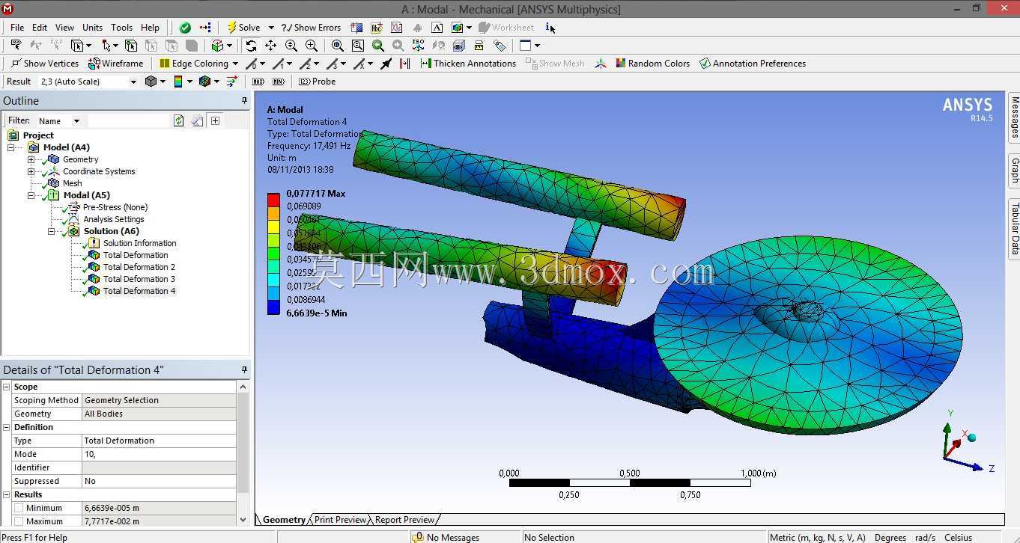This screenshot has height=543, width=1020.
Task: Open the Graph side tab
Action: [1015, 171]
